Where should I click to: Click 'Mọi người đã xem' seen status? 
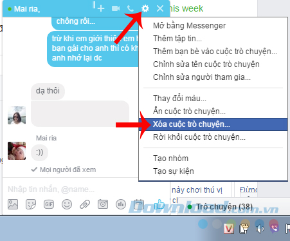[64, 169]
